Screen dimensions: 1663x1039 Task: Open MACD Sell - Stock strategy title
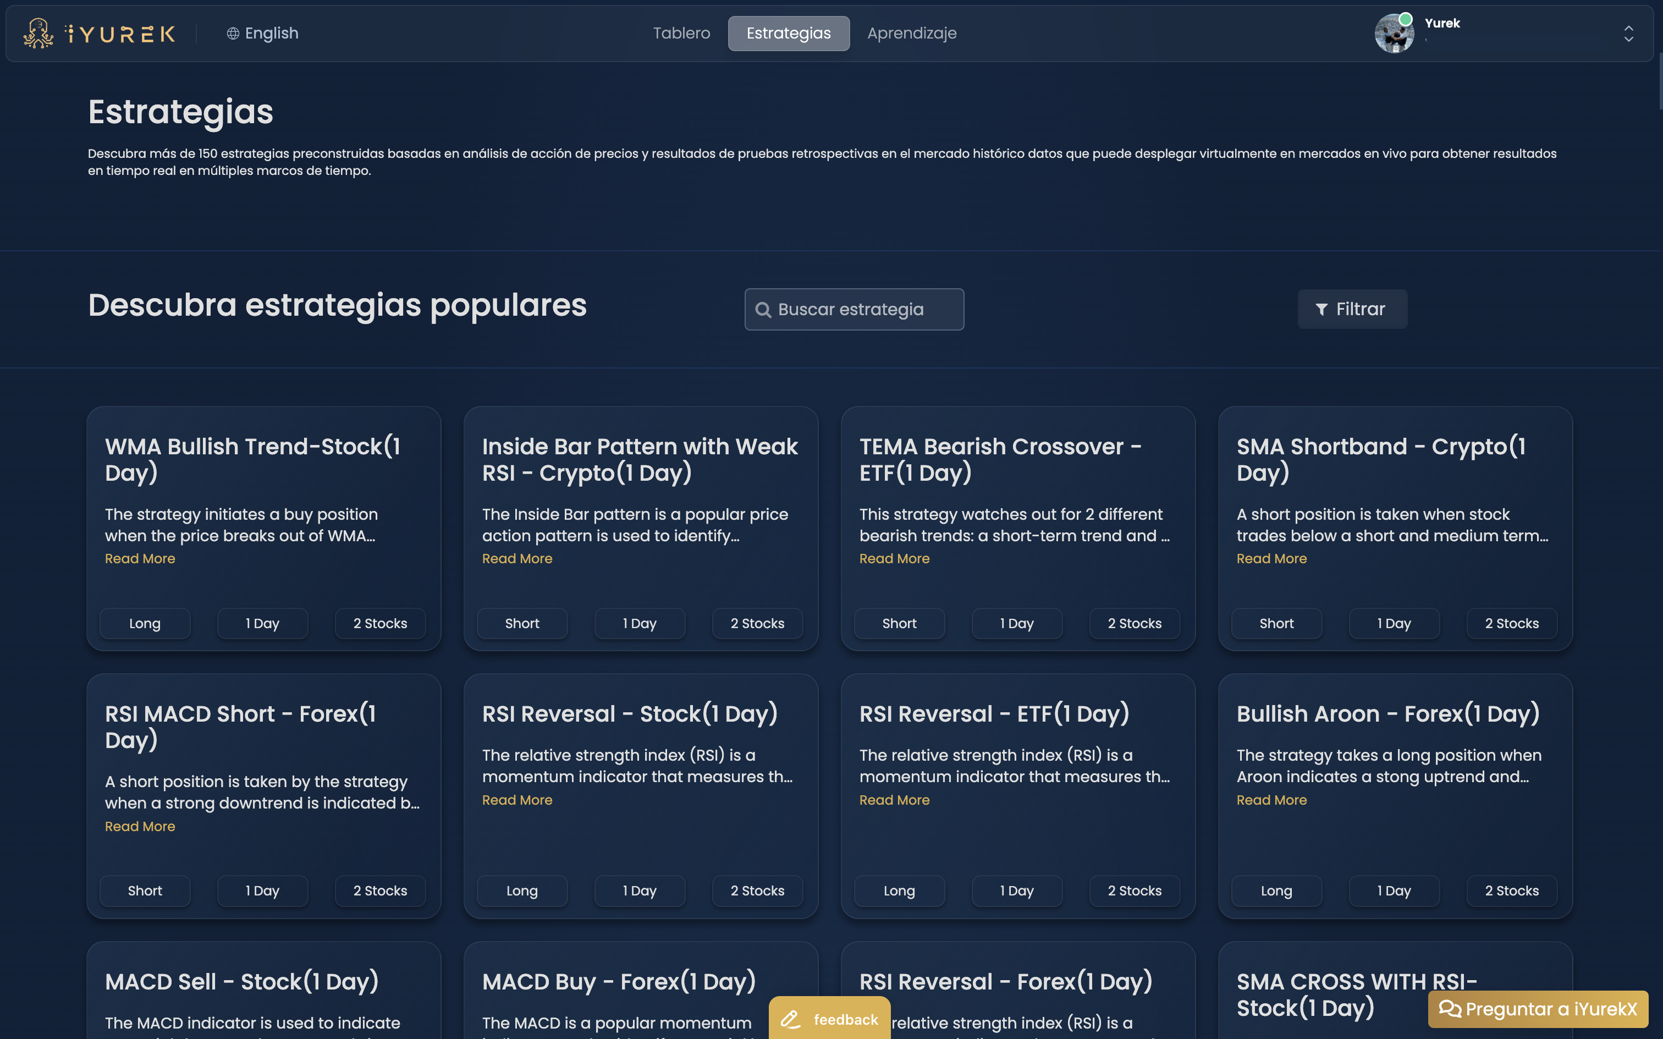[x=242, y=982]
